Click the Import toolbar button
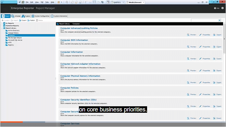Viewport: 226px width, 127px height. pos(15,20)
